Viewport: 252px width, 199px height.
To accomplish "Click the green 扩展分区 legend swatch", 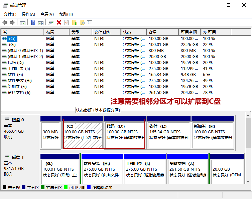I will pyautogui.click(x=42, y=187).
